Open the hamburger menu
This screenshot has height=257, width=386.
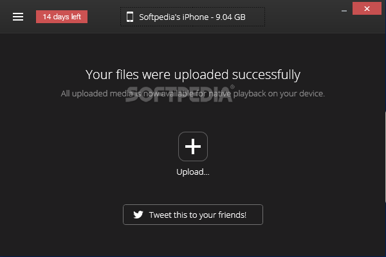[x=18, y=17]
